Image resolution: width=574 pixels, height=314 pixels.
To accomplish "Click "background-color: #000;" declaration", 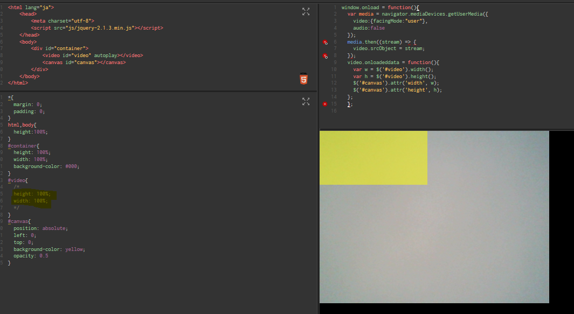I will point(46,166).
